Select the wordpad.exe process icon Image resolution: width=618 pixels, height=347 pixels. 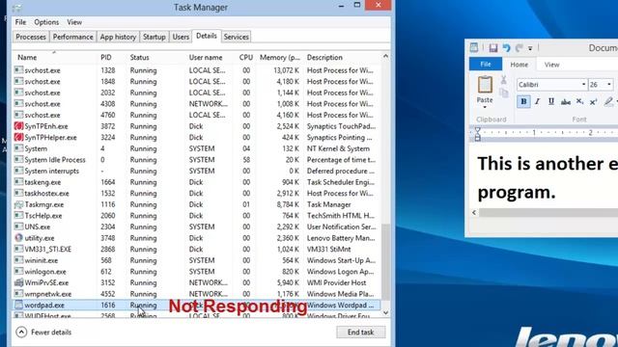point(18,305)
